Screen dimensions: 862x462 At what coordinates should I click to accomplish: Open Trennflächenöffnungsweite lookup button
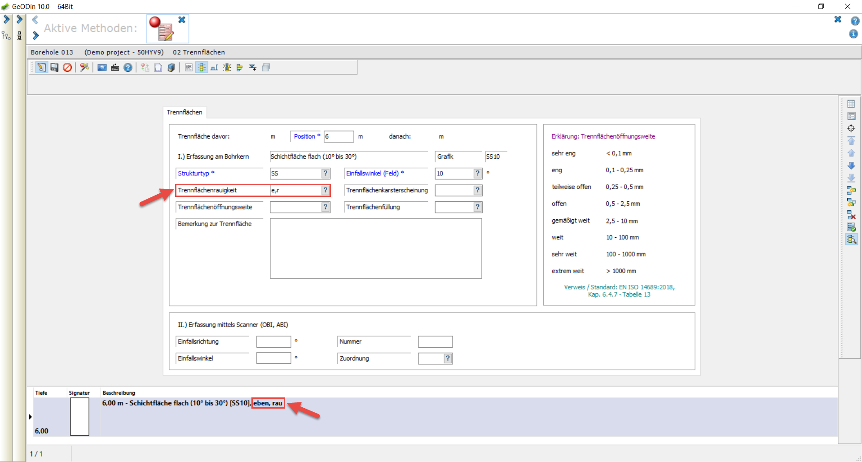click(x=326, y=207)
